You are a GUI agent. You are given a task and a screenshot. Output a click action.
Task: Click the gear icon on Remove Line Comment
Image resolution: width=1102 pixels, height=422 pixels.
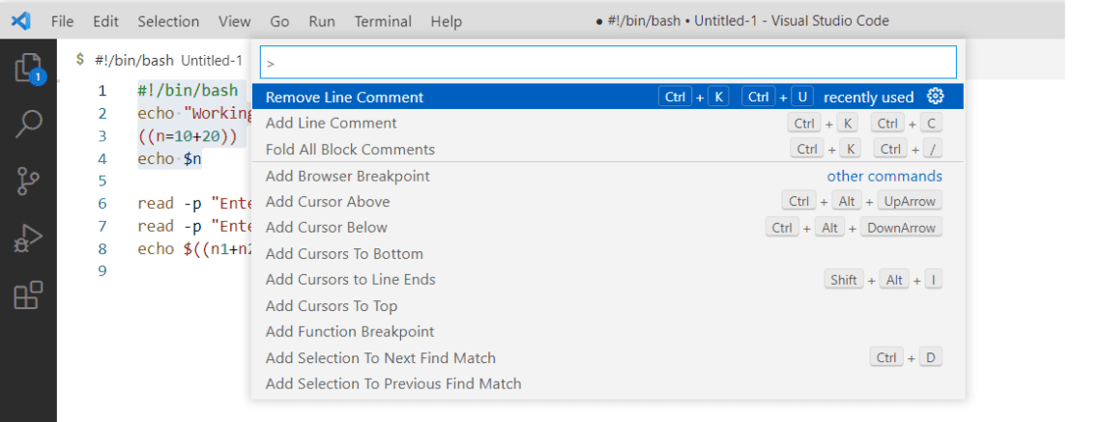click(x=935, y=97)
